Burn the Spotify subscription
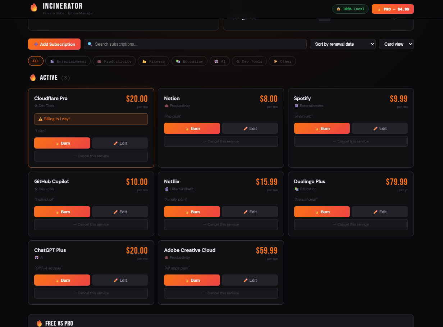 coord(322,128)
